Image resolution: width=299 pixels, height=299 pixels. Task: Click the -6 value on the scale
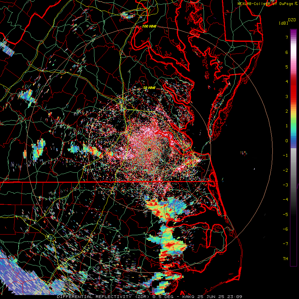[285, 229]
